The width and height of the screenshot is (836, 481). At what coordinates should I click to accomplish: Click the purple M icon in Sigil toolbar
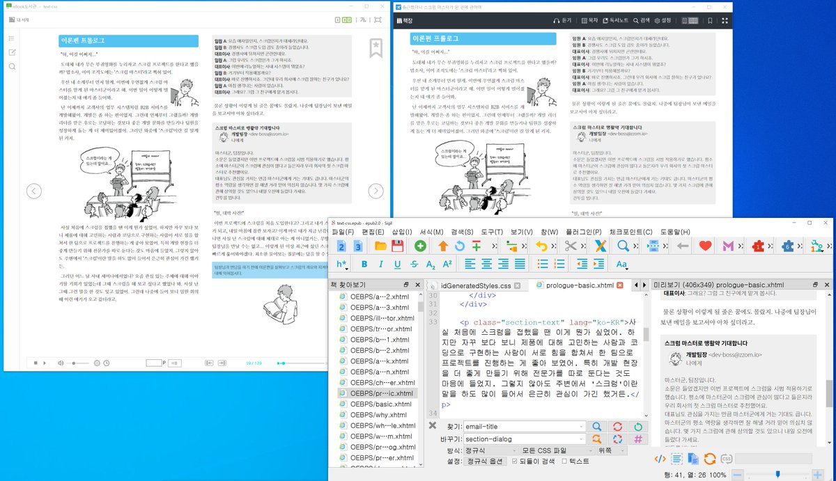(x=728, y=246)
